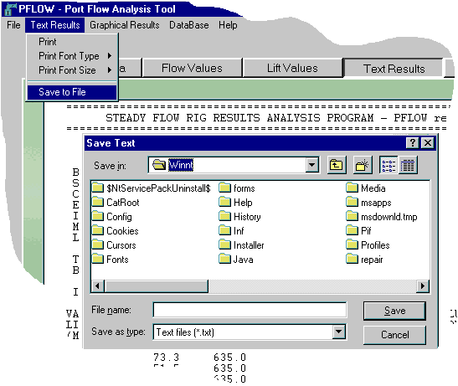Click the File name input field
458x386 pixels.
point(250,310)
